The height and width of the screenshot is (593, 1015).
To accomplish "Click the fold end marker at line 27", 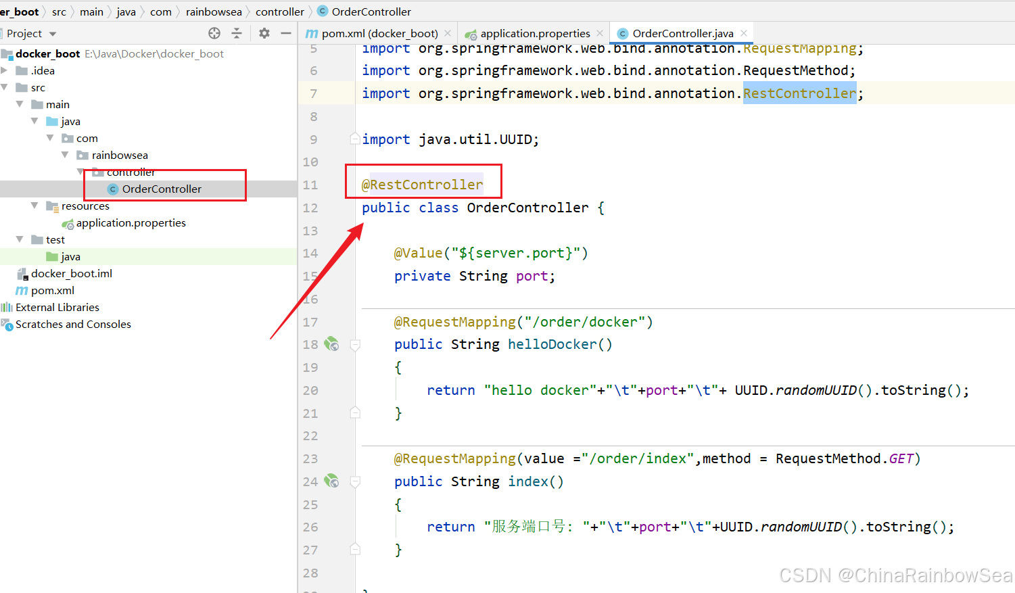I will click(x=355, y=549).
